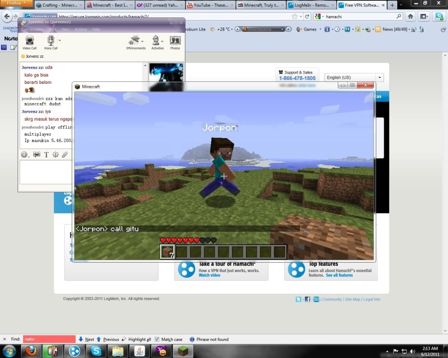
Task: Select the dirt block hotbar slot in Minecraft
Action: [168, 252]
